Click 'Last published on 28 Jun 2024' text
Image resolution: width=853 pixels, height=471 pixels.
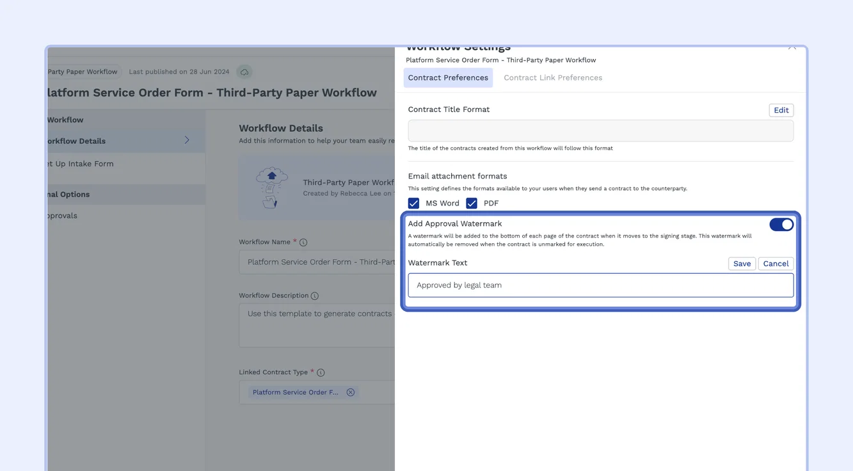[x=179, y=72]
